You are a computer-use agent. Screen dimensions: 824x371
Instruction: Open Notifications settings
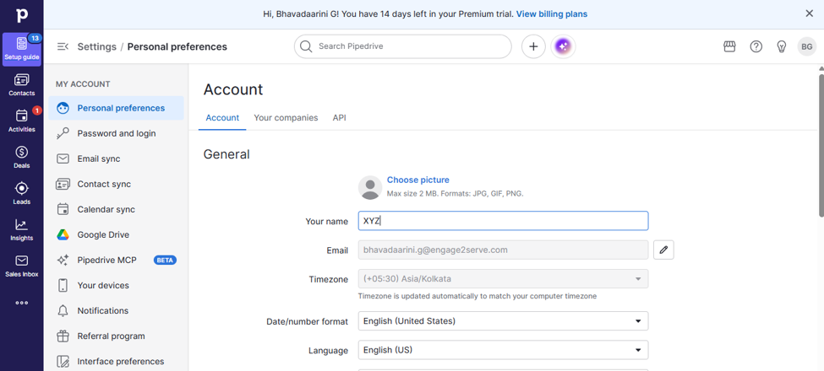pos(116,311)
